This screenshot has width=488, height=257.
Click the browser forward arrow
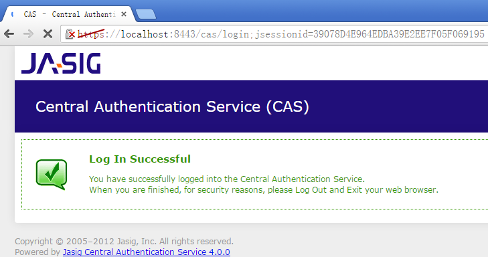point(28,33)
